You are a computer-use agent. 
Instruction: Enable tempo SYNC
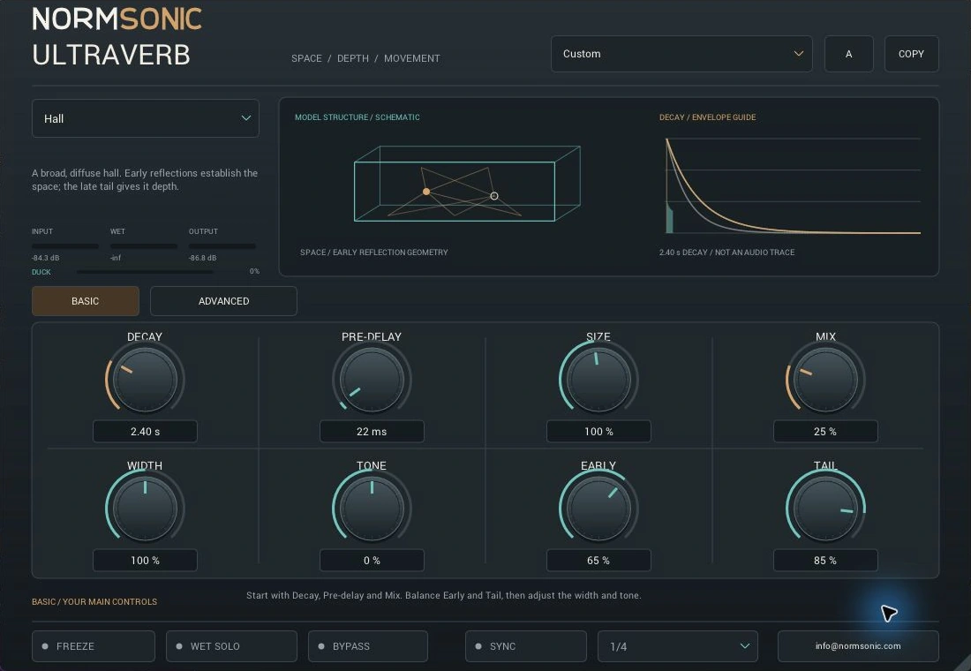click(526, 646)
